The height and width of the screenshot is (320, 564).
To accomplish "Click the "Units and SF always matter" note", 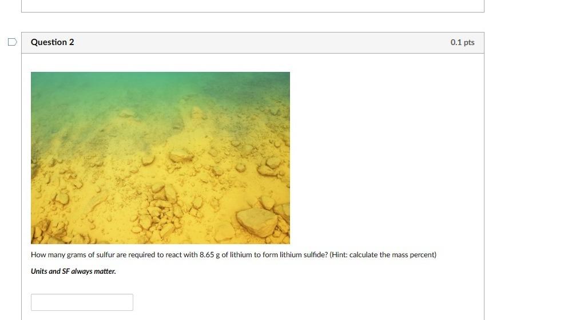I will (x=73, y=271).
